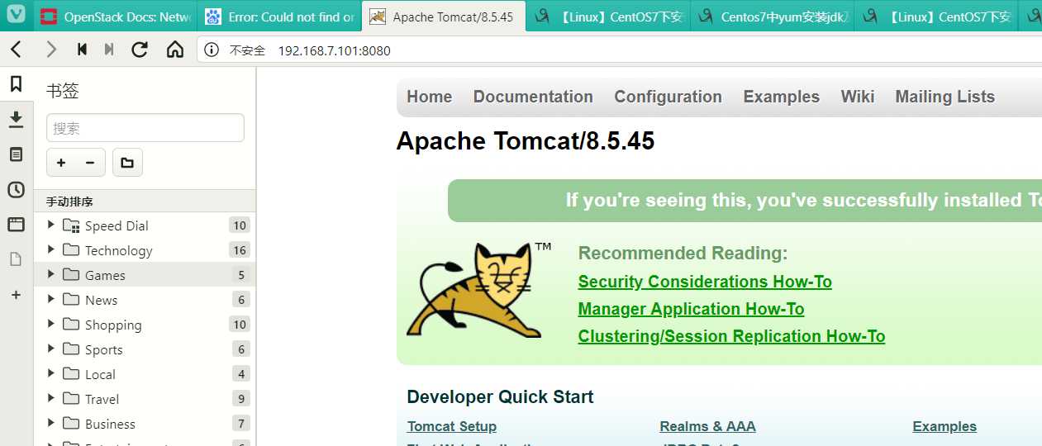Switch to Error: Could not find tab
Image resolution: width=1042 pixels, height=446 pixels.
pos(280,17)
